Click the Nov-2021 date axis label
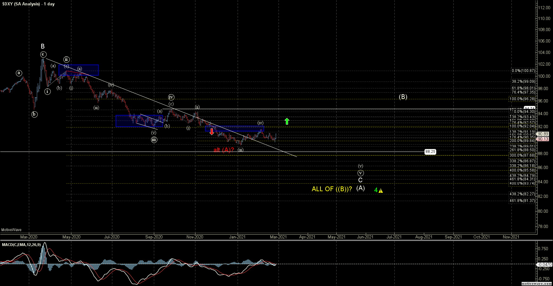This screenshot has width=553, height=286. tap(511, 237)
